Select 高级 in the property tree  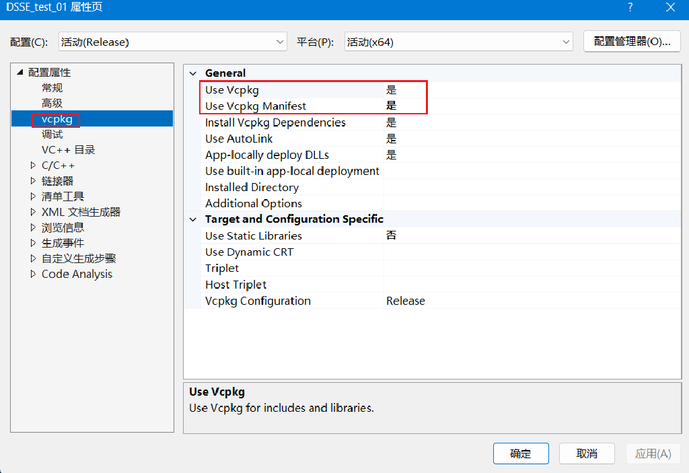pos(52,104)
